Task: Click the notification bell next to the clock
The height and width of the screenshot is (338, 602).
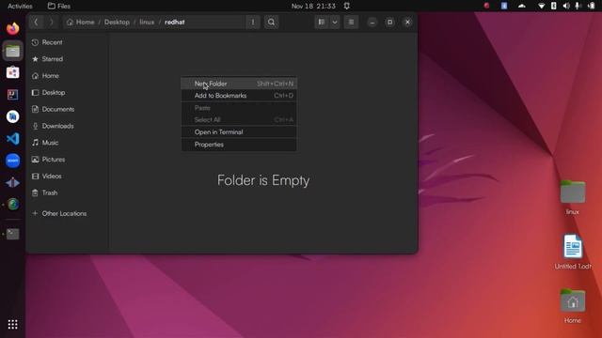Action: coord(347,7)
